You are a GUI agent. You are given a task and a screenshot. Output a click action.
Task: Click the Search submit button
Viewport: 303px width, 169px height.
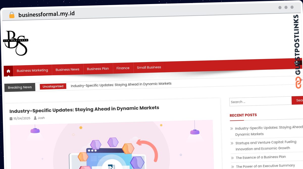297,100
